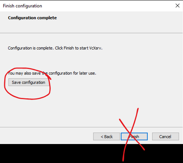Image resolution: width=183 pixels, height=163 pixels.
Task: Close the Finish configuration dialog
Action: 178,5
